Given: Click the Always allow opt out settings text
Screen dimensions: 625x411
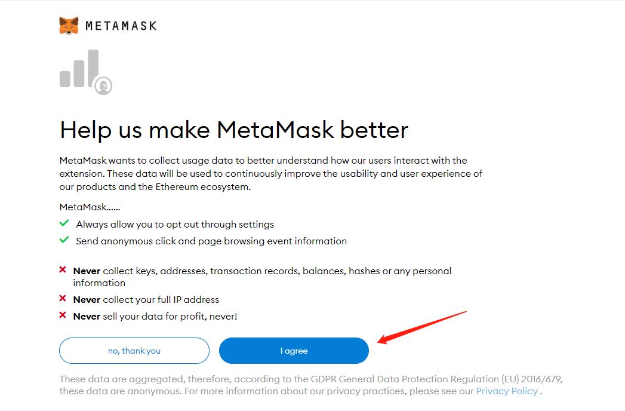Looking at the screenshot, I should [x=175, y=224].
